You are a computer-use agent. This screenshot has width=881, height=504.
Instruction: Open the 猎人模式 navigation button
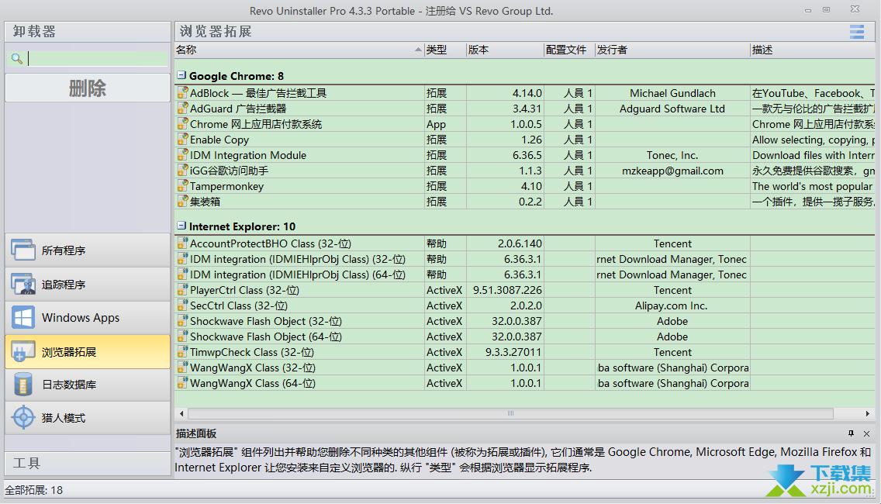[88, 417]
